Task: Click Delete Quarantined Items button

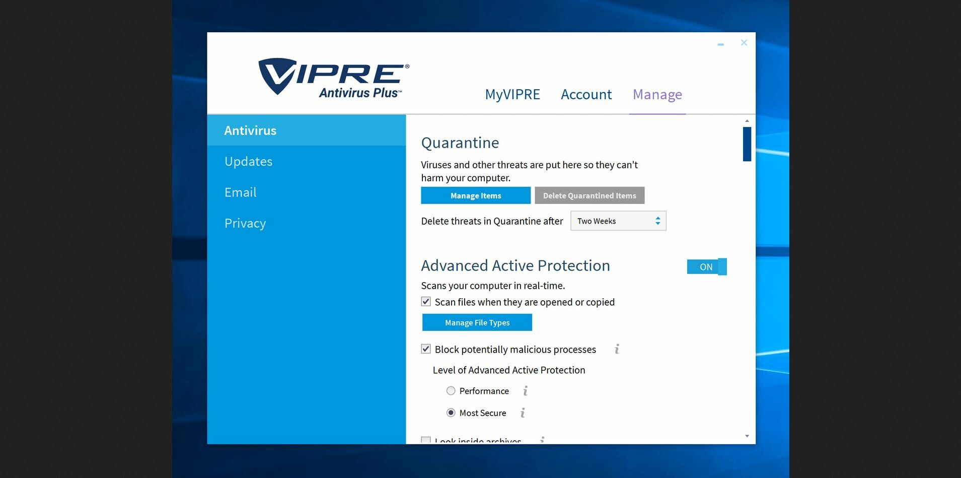Action: click(x=589, y=195)
